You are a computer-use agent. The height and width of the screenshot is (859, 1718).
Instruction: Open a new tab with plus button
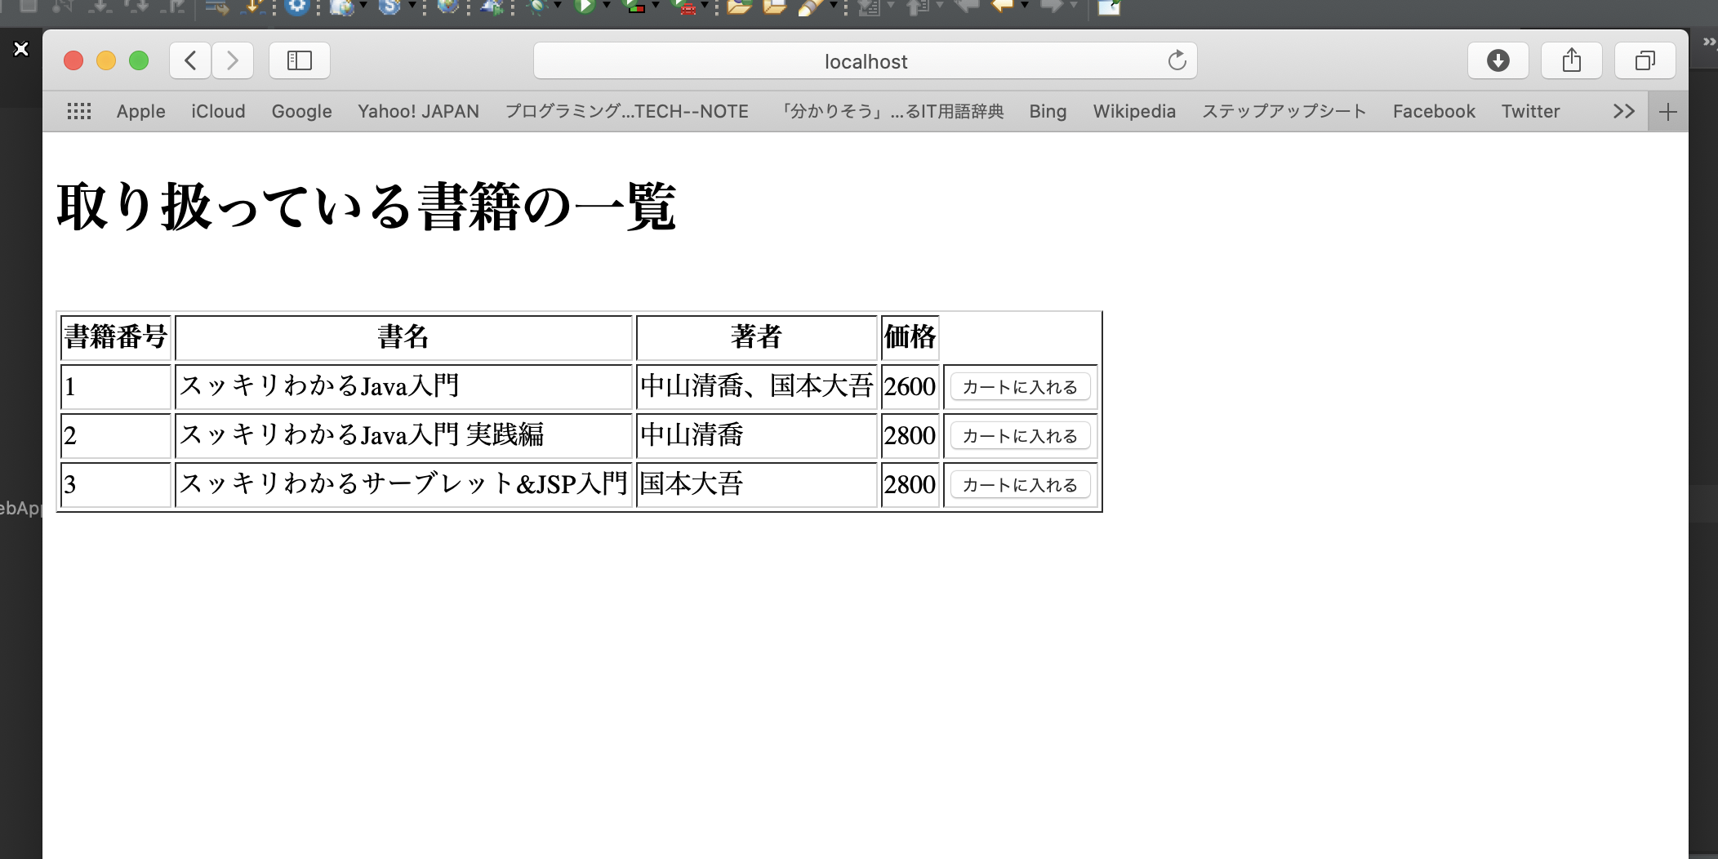point(1667,112)
